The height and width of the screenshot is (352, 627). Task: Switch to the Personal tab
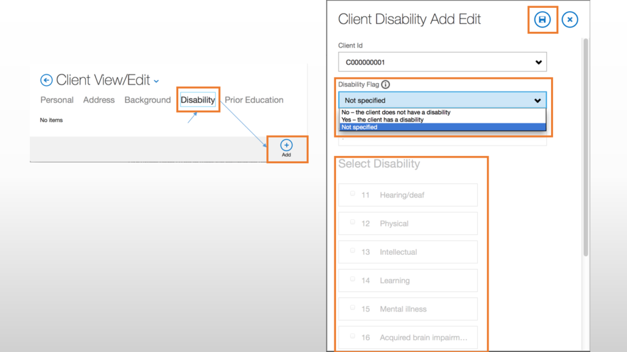pyautogui.click(x=57, y=100)
